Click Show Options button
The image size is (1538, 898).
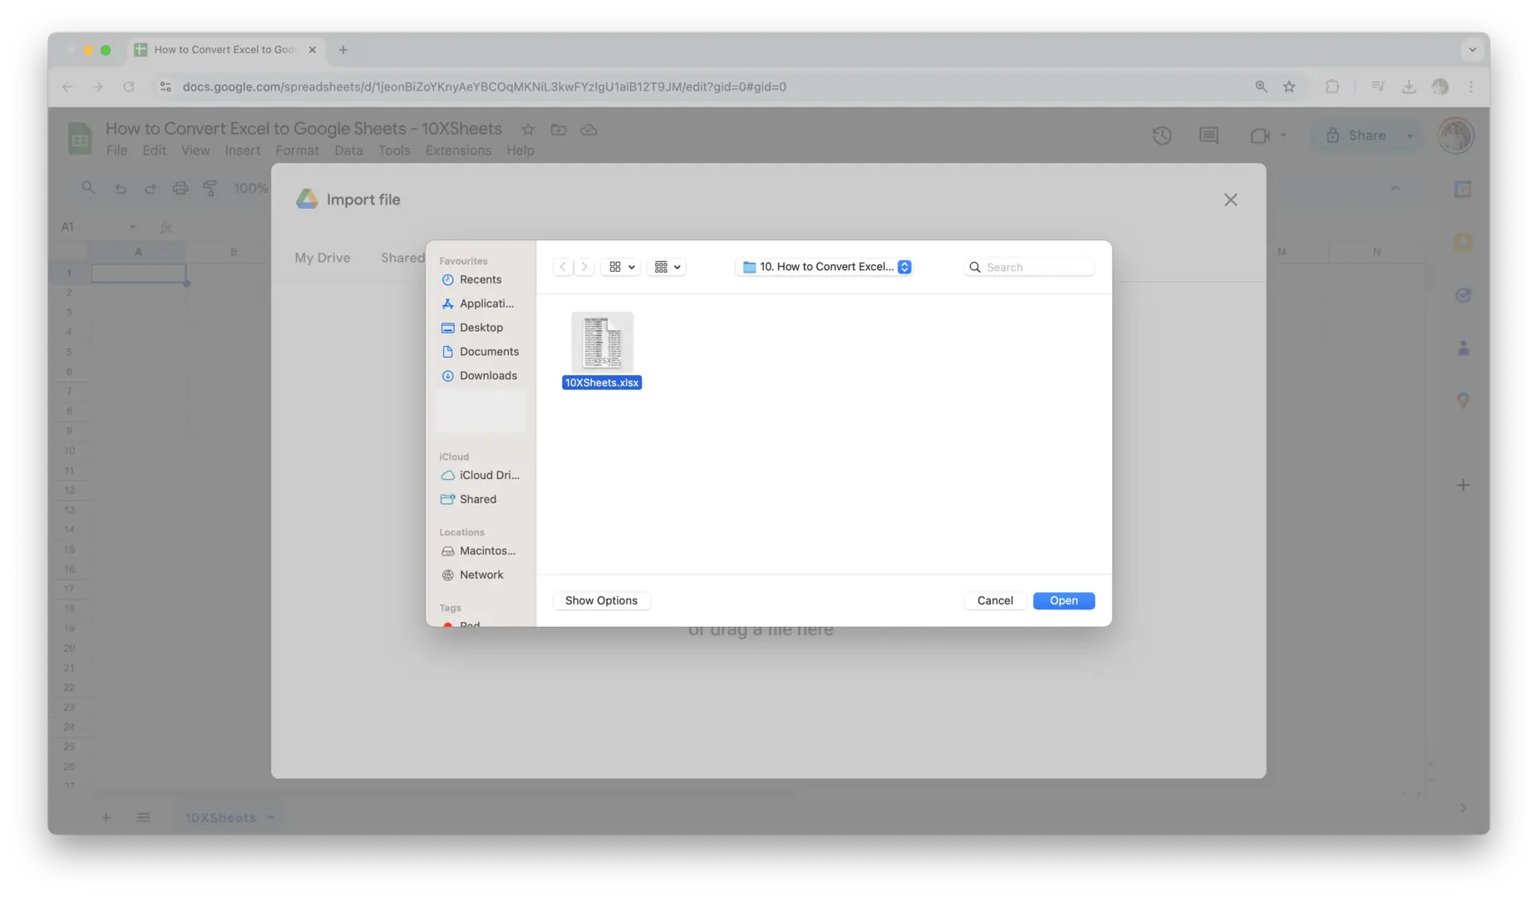(601, 600)
